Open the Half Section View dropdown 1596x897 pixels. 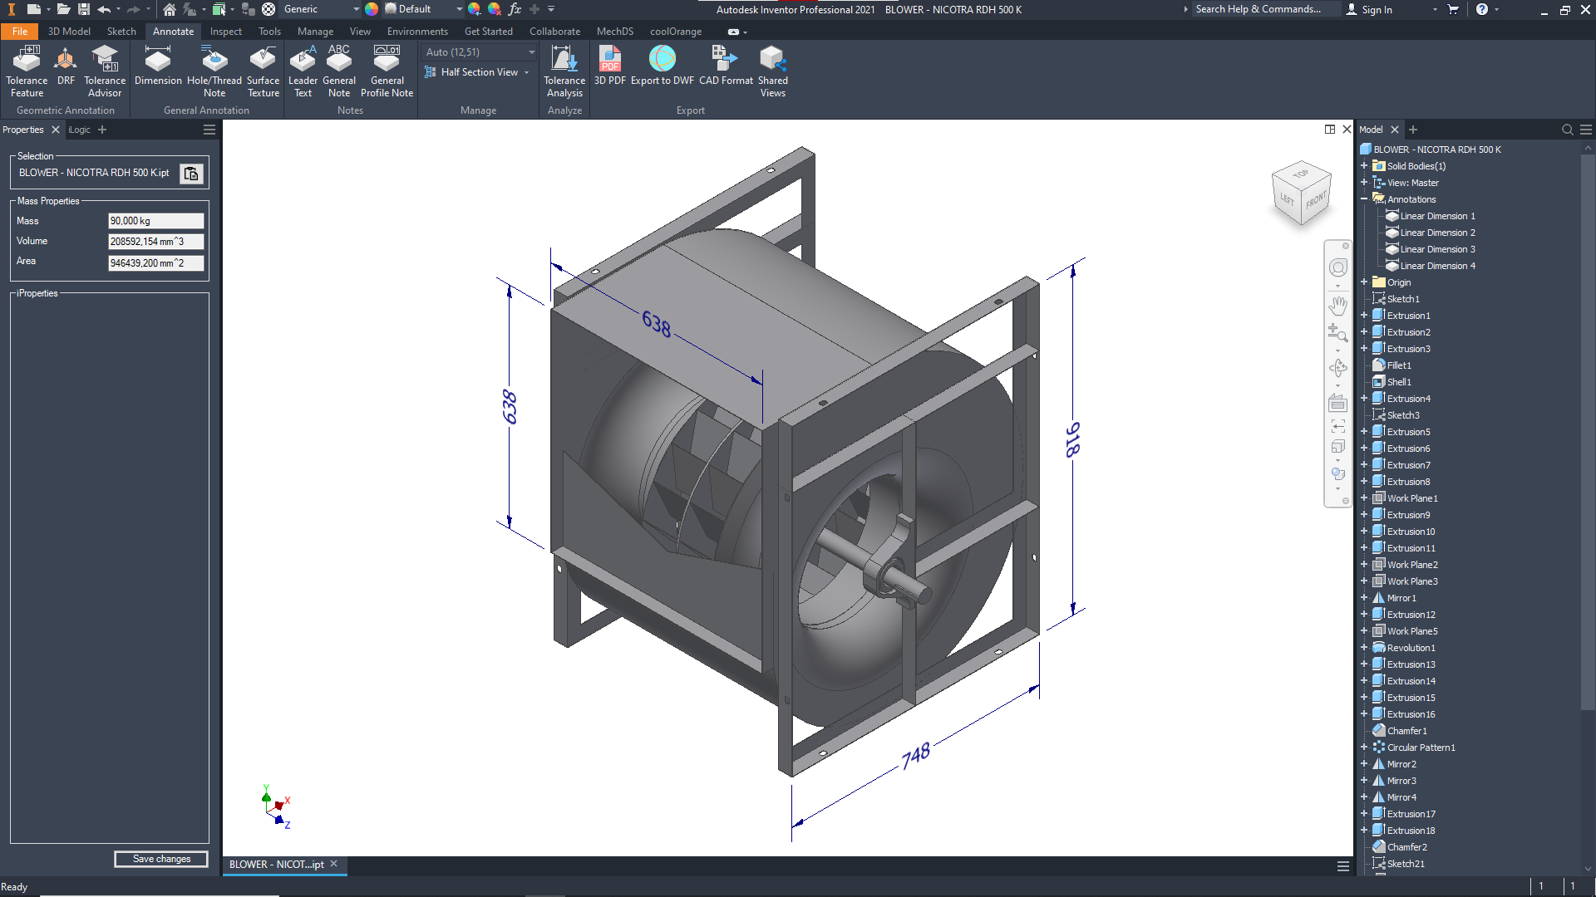[x=526, y=73]
